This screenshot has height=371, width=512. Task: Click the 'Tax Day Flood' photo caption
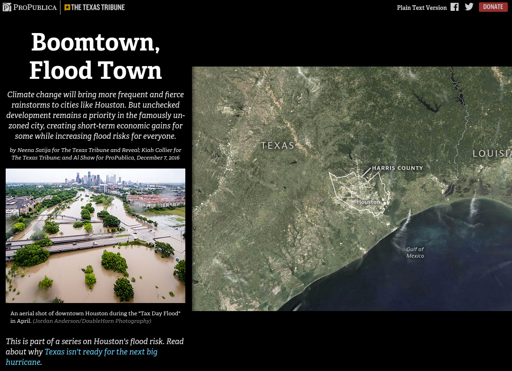95,313
